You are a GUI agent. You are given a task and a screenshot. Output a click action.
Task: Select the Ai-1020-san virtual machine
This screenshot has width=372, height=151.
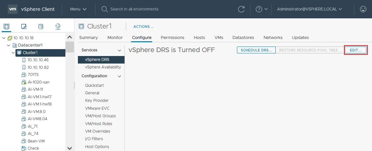(38, 82)
